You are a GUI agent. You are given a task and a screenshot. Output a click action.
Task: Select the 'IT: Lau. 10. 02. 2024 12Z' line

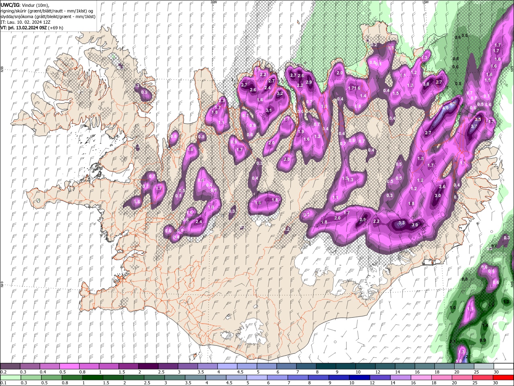click(x=25, y=22)
